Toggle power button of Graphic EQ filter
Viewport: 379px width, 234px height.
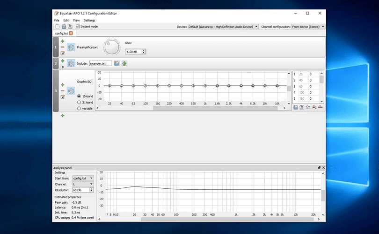[x=71, y=91]
